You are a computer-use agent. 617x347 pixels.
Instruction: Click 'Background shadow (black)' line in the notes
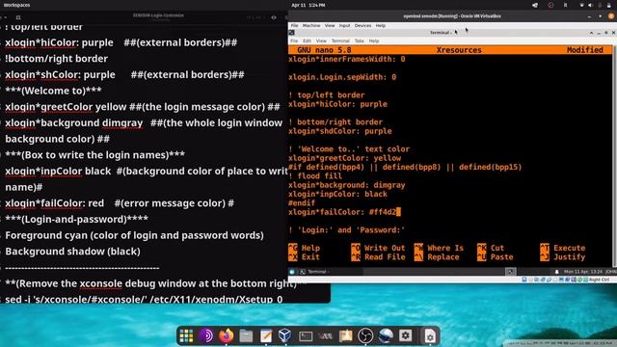[x=72, y=252]
